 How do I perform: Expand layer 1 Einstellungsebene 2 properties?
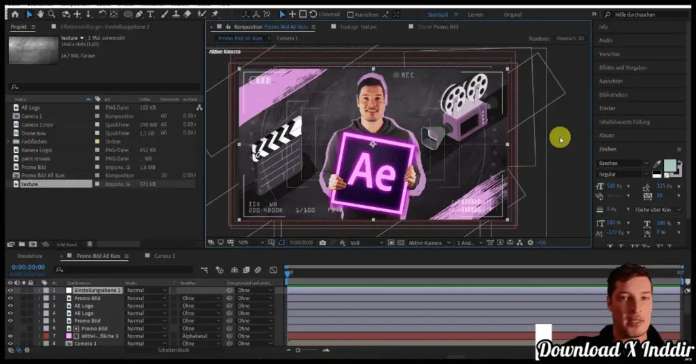tap(39, 291)
